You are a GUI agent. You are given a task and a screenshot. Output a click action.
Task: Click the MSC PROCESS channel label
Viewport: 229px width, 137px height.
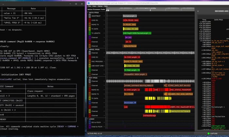pyautogui.click(x=97, y=61)
